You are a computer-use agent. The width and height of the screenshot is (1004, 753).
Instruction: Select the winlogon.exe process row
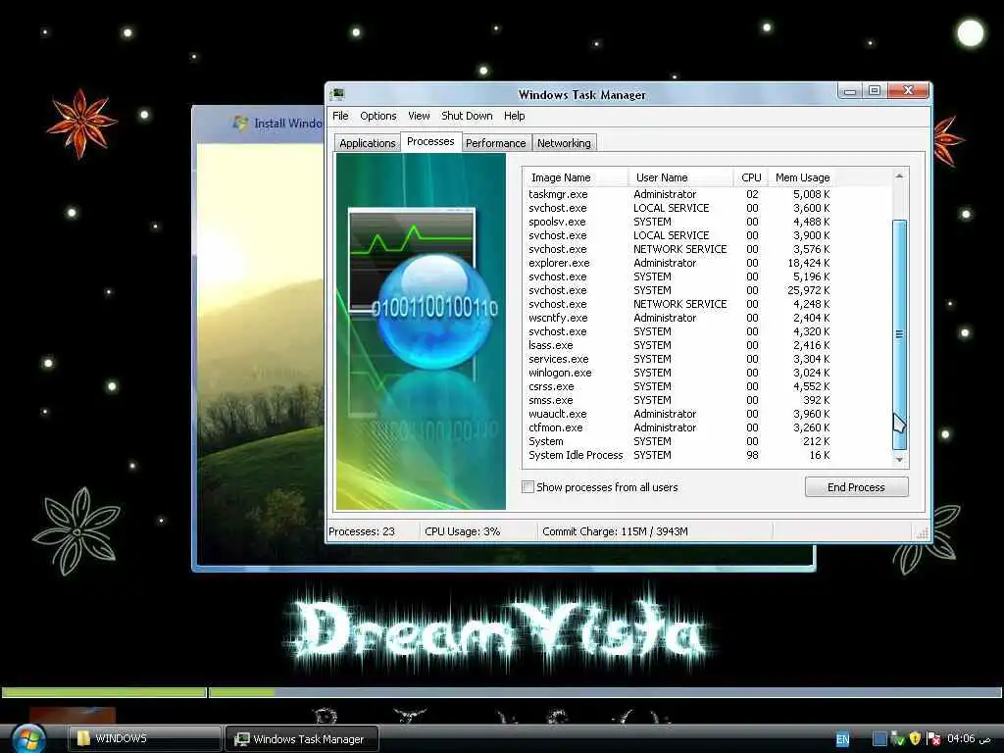point(679,373)
